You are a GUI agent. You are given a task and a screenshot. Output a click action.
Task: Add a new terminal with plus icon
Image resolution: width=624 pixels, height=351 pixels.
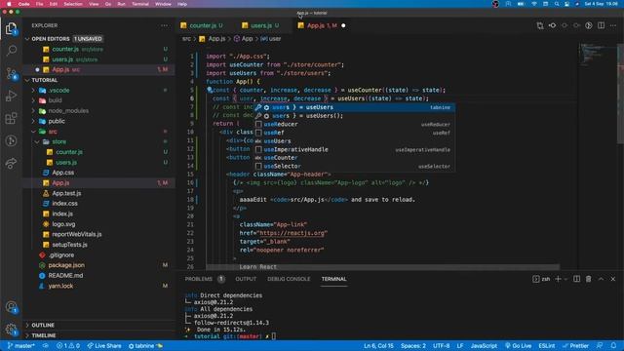click(x=558, y=279)
